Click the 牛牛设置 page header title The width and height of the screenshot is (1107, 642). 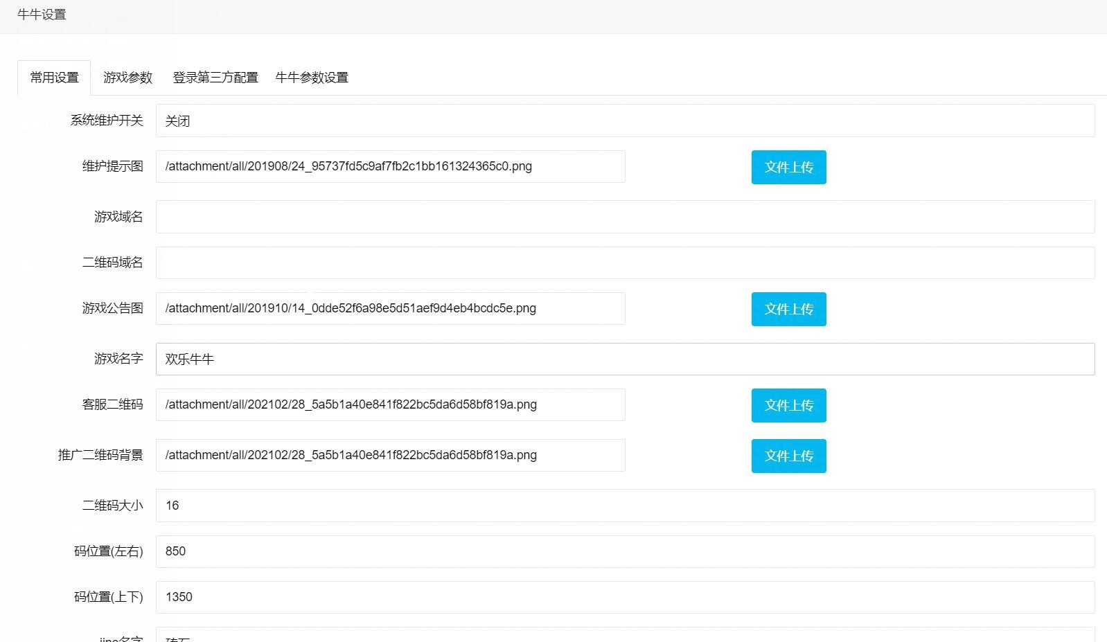click(42, 15)
